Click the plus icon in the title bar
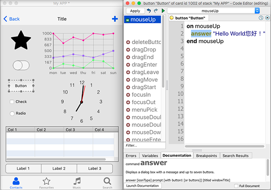271x190 pixels. 114,19
